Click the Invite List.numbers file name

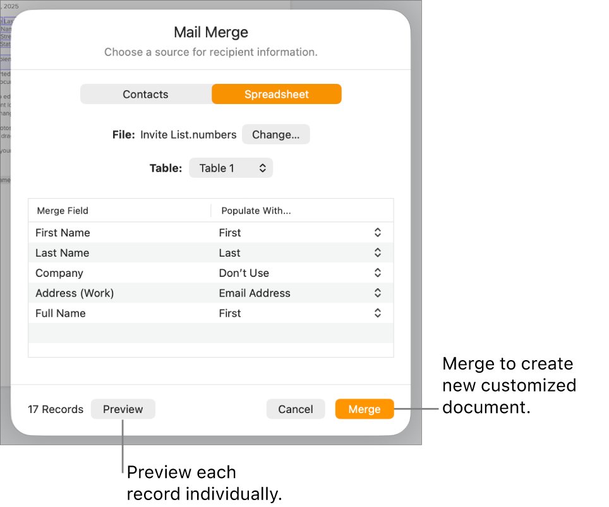click(x=188, y=134)
